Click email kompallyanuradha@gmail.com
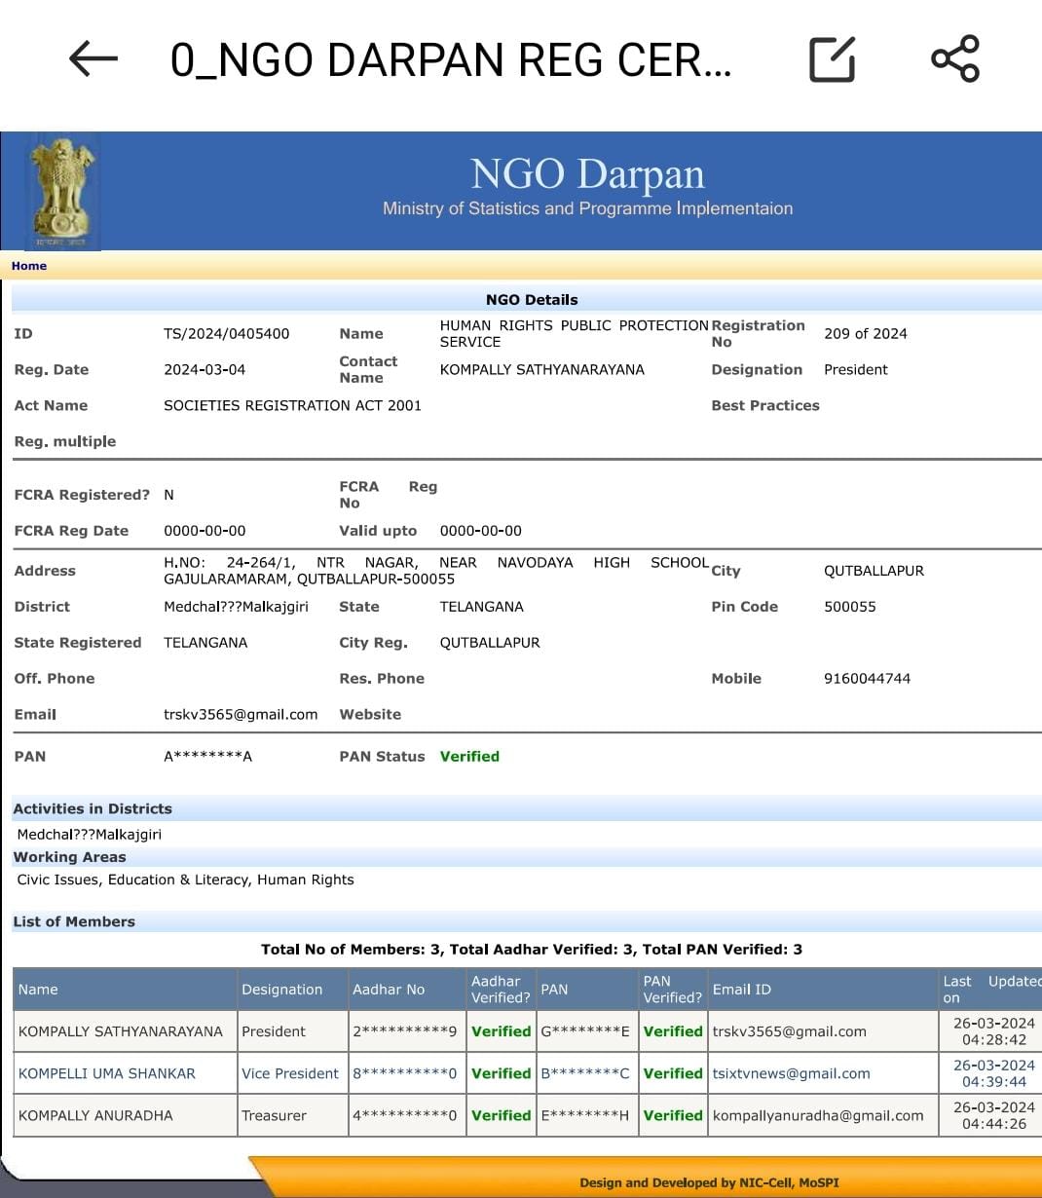1042x1198 pixels. [818, 1115]
